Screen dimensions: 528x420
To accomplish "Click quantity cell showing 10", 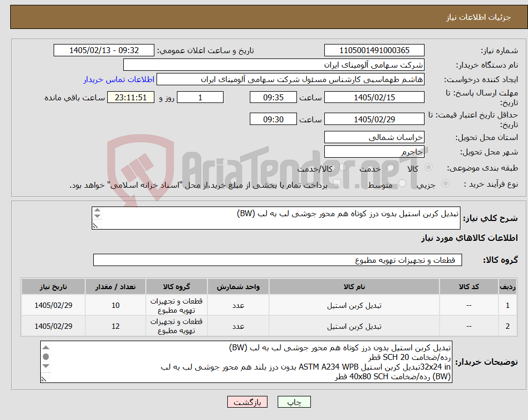I will 115,305.
